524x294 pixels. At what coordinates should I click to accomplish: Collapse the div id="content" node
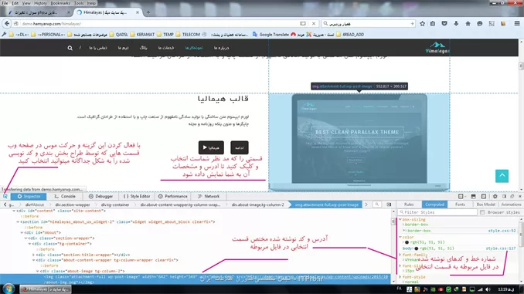[x=14, y=211]
